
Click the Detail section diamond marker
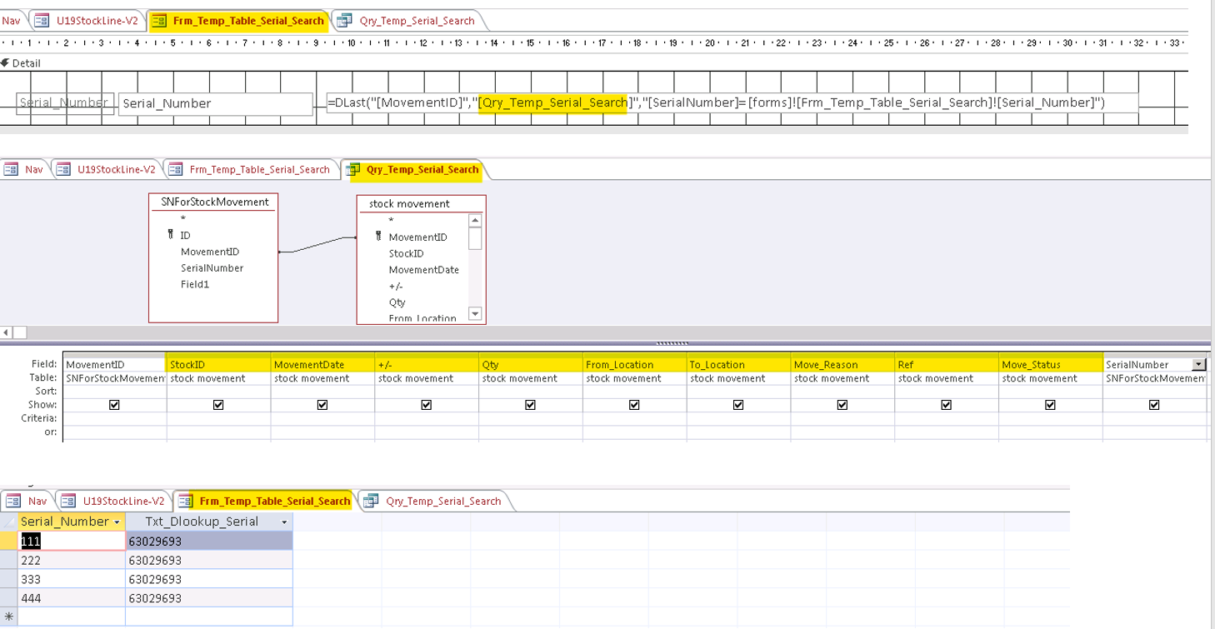tap(5, 62)
